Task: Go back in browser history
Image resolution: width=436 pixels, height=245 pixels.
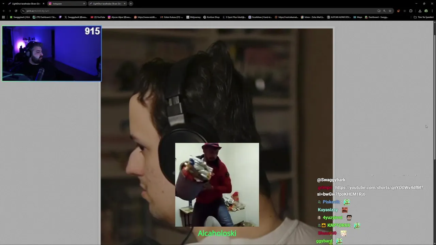Action: pyautogui.click(x=4, y=11)
